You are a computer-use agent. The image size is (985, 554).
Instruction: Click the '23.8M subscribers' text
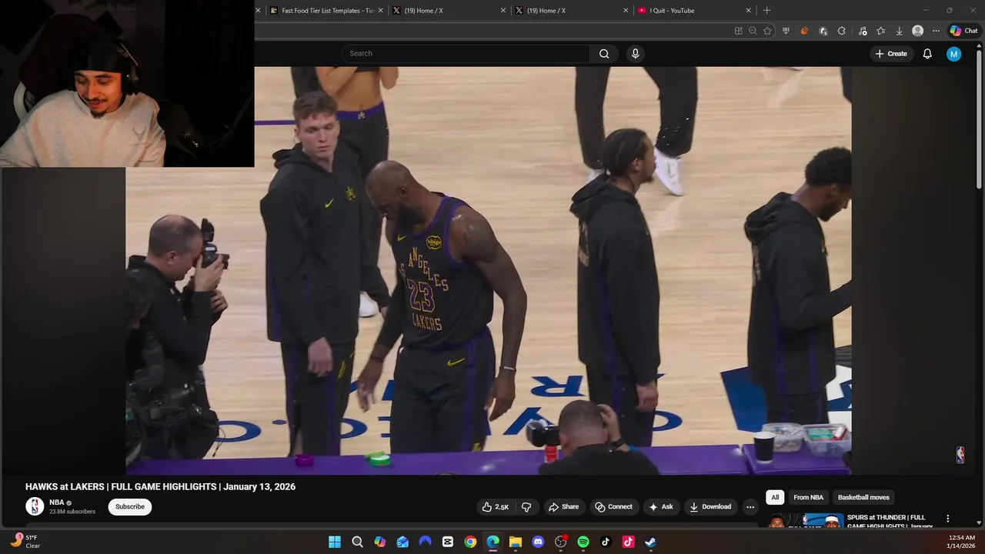coord(72,512)
